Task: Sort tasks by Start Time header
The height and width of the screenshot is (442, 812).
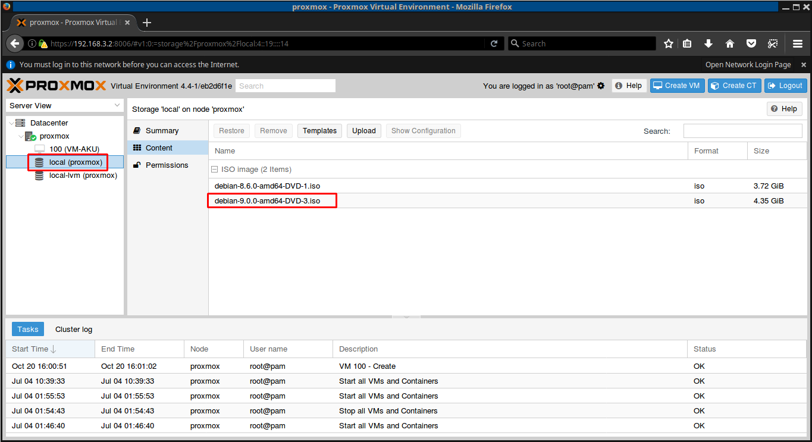Action: 50,349
